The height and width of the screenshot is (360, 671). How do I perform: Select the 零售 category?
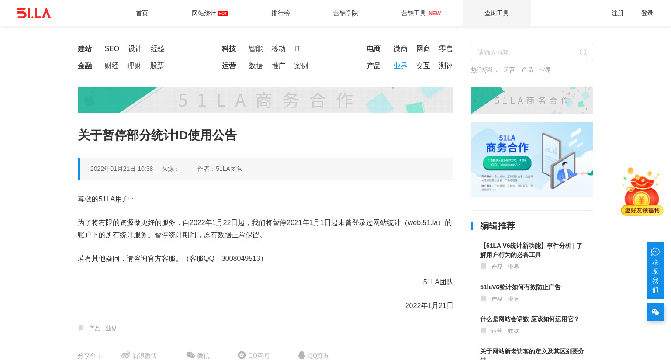[446, 48]
